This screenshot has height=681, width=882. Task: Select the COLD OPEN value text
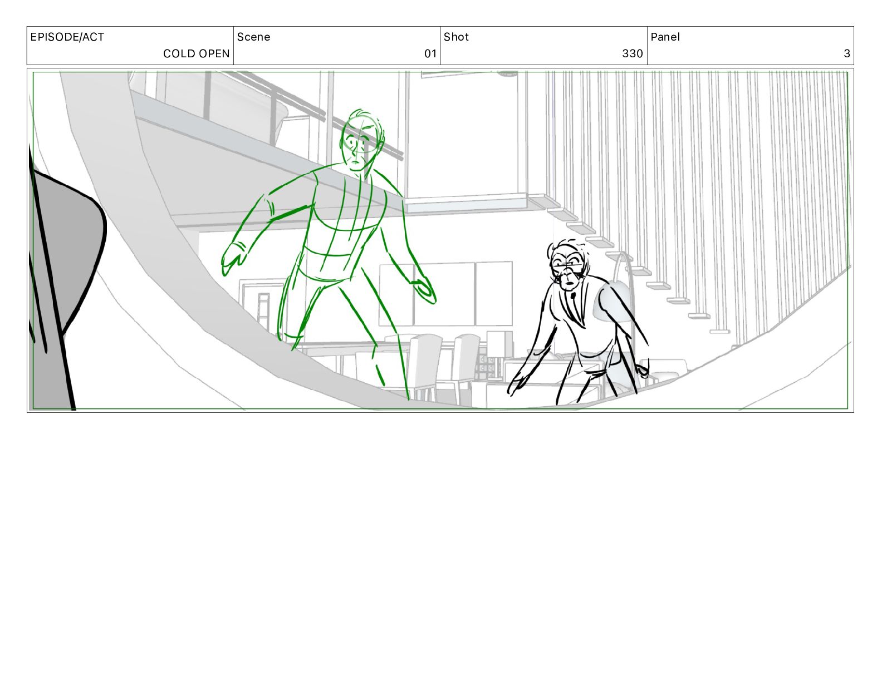(x=196, y=54)
